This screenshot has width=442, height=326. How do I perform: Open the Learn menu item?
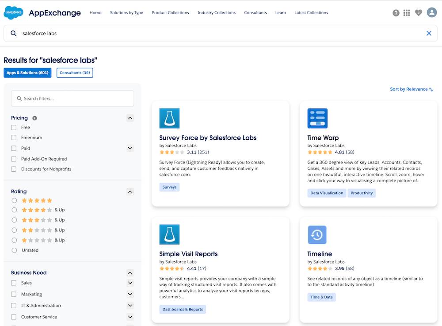click(x=281, y=13)
